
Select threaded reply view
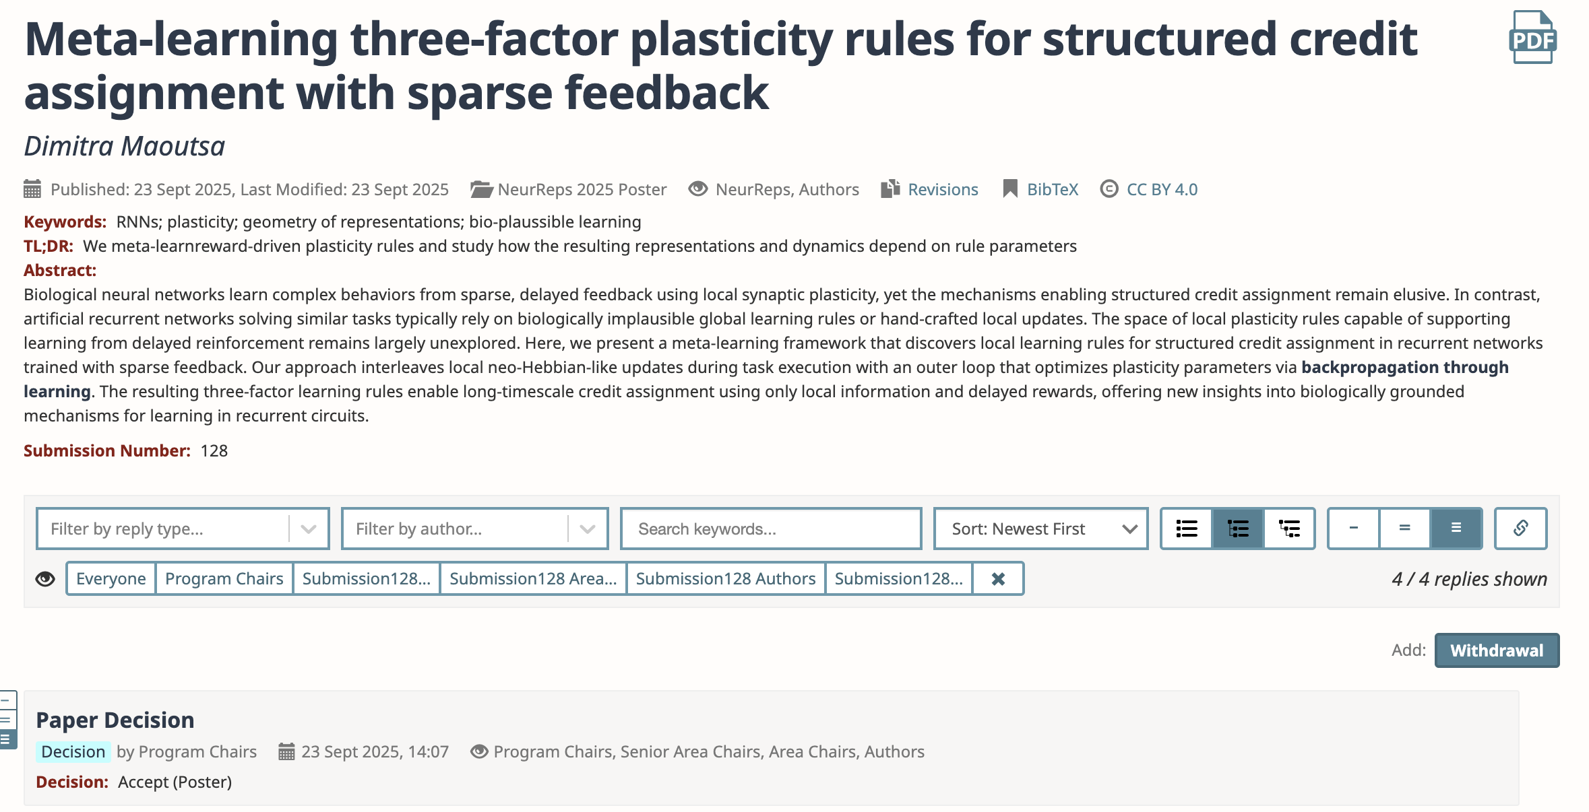1238,529
